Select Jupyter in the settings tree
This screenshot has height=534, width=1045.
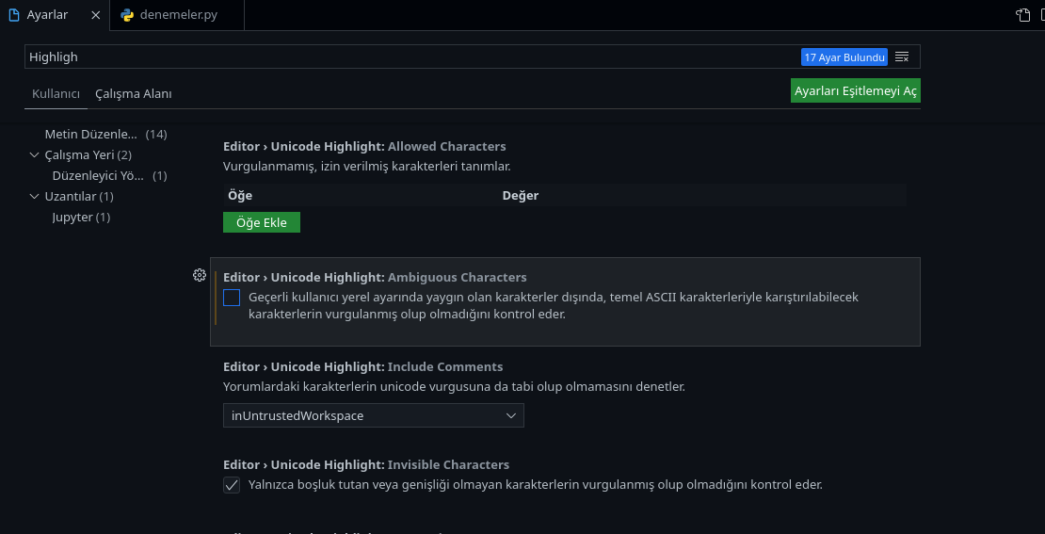72,218
